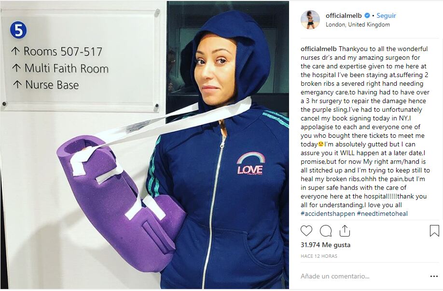Click the officialmelb profile avatar
443x291 pixels.
pos(310,20)
